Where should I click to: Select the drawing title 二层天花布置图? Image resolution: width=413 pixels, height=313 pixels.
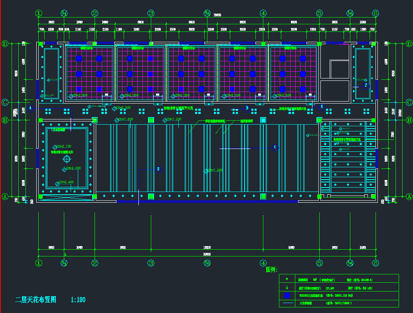36,300
